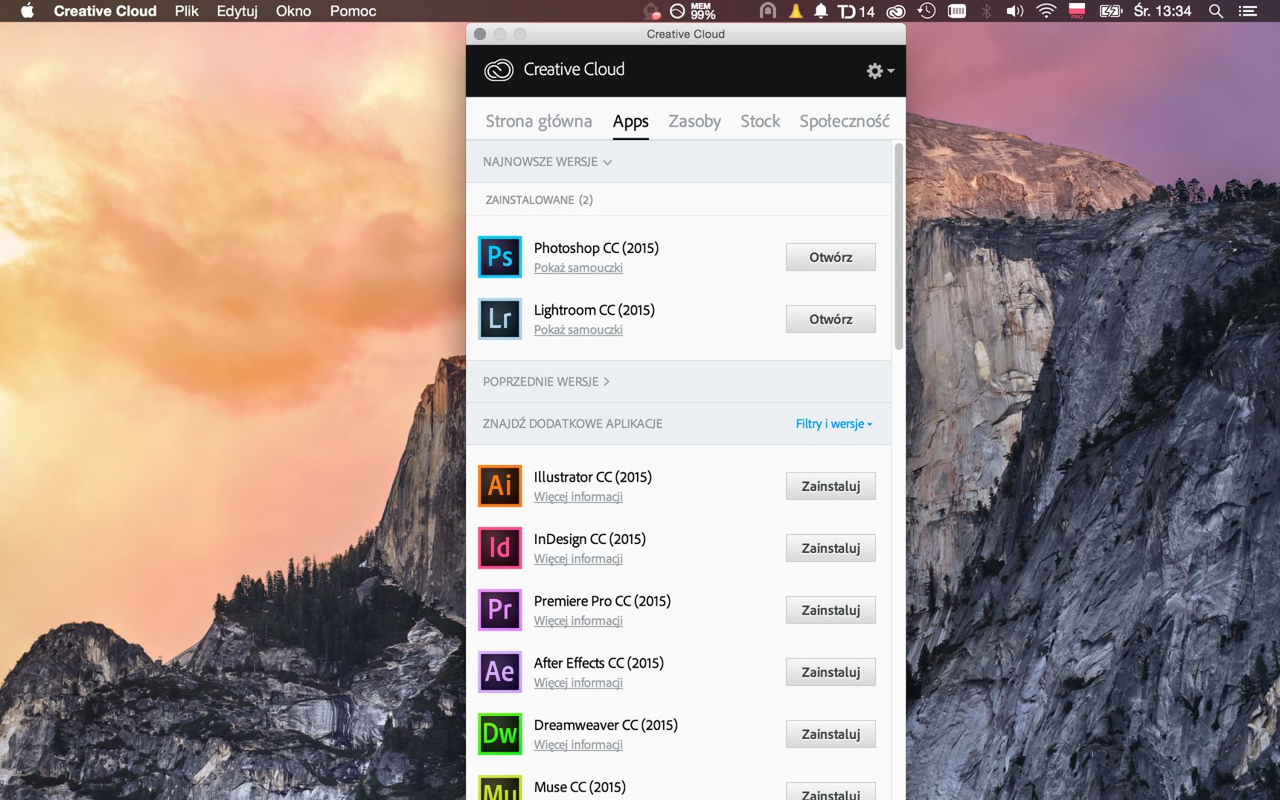Screen dimensions: 1280x800
Task: Open Więcej informacji for Illustrator
Action: 578,497
